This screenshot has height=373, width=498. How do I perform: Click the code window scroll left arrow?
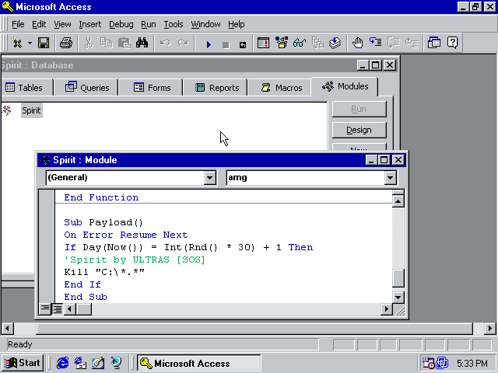click(x=70, y=309)
